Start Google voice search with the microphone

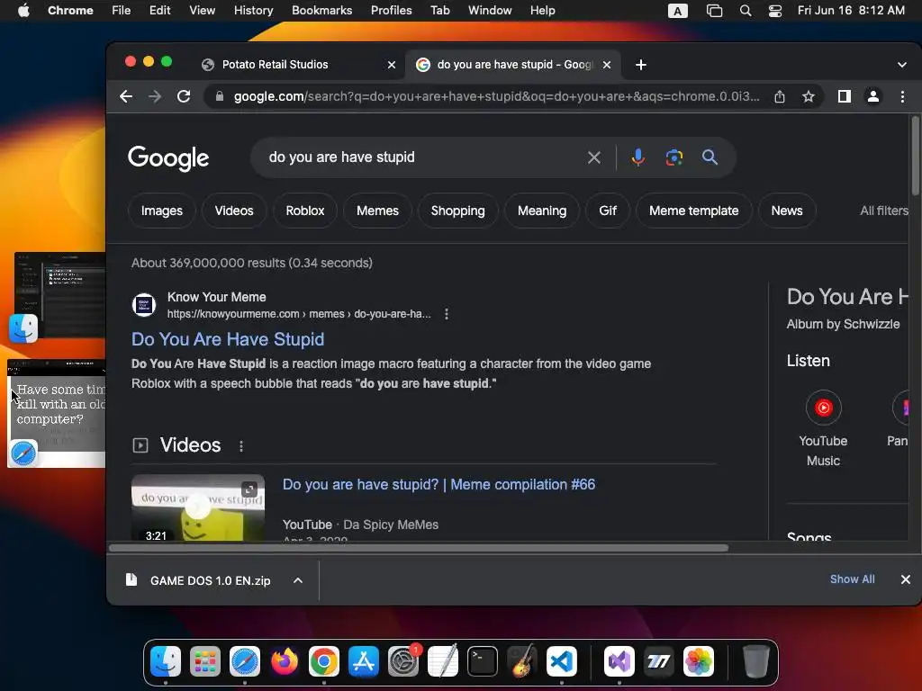[x=638, y=157]
